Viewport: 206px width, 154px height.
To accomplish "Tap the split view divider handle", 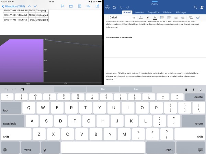I will pos(103,42).
